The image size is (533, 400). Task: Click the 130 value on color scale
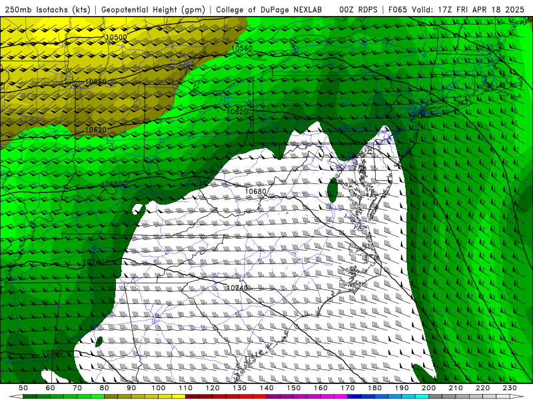pos(240,388)
